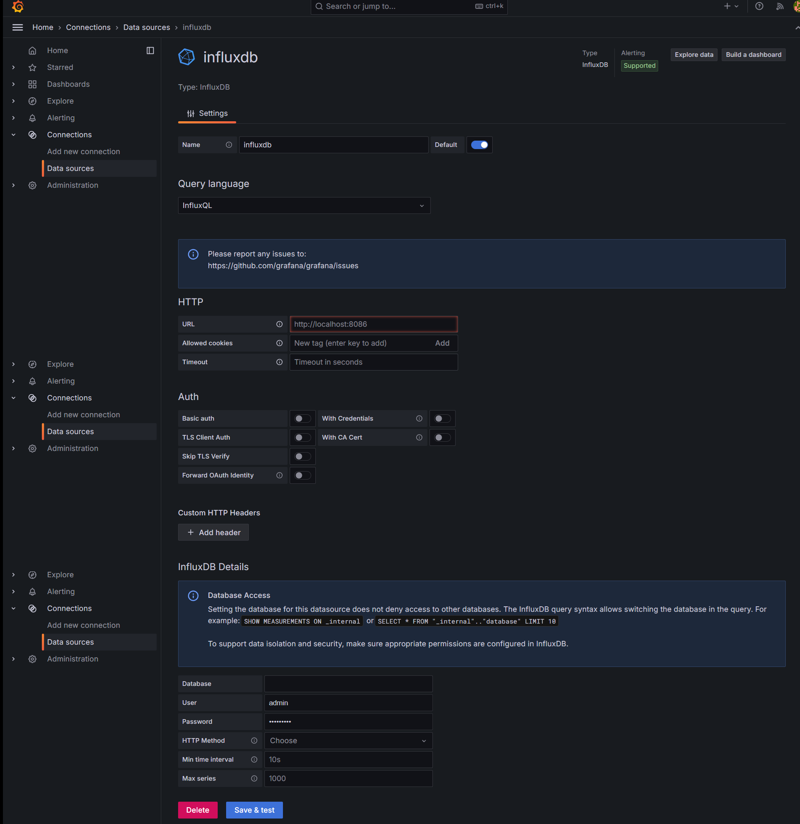Toggle the Forward OAuth Identity switch
The width and height of the screenshot is (800, 824).
pos(303,475)
